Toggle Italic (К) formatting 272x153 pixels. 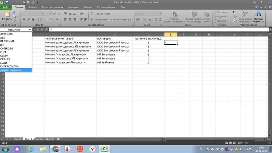pos(28,20)
